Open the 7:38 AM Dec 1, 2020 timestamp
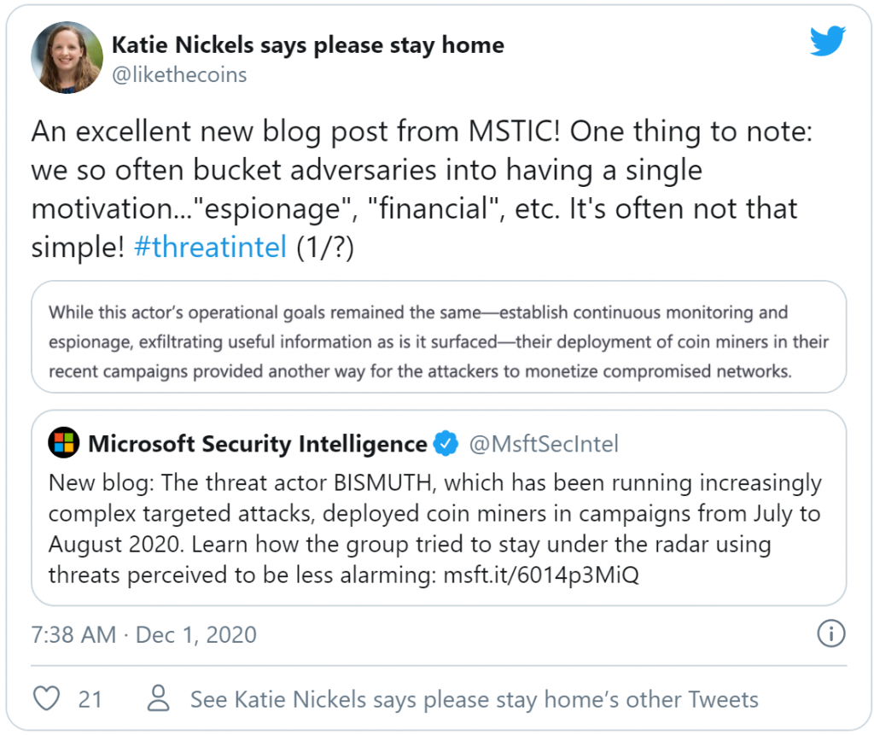 [x=144, y=634]
